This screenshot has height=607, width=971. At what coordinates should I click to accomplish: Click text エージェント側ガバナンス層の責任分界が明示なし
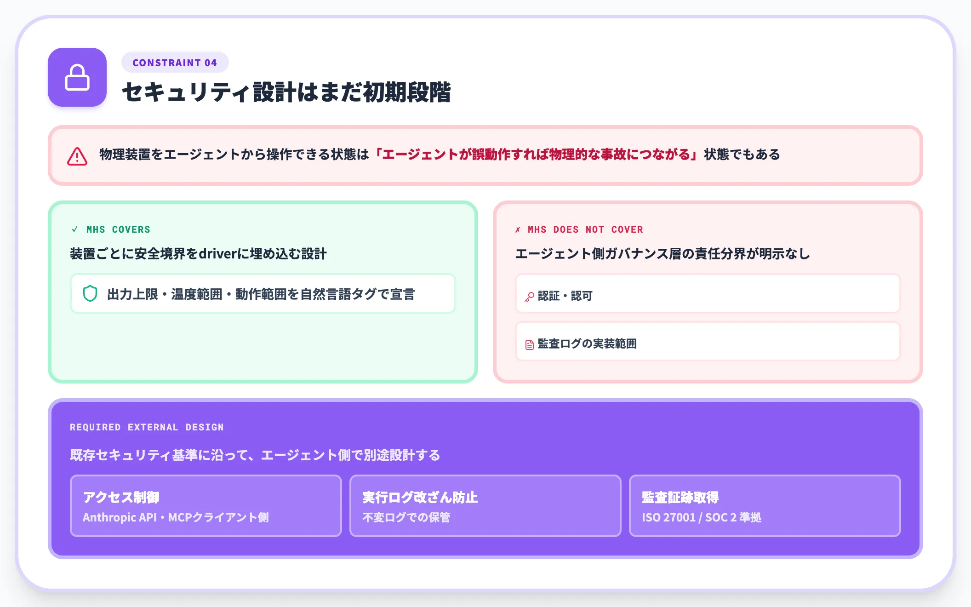(663, 254)
